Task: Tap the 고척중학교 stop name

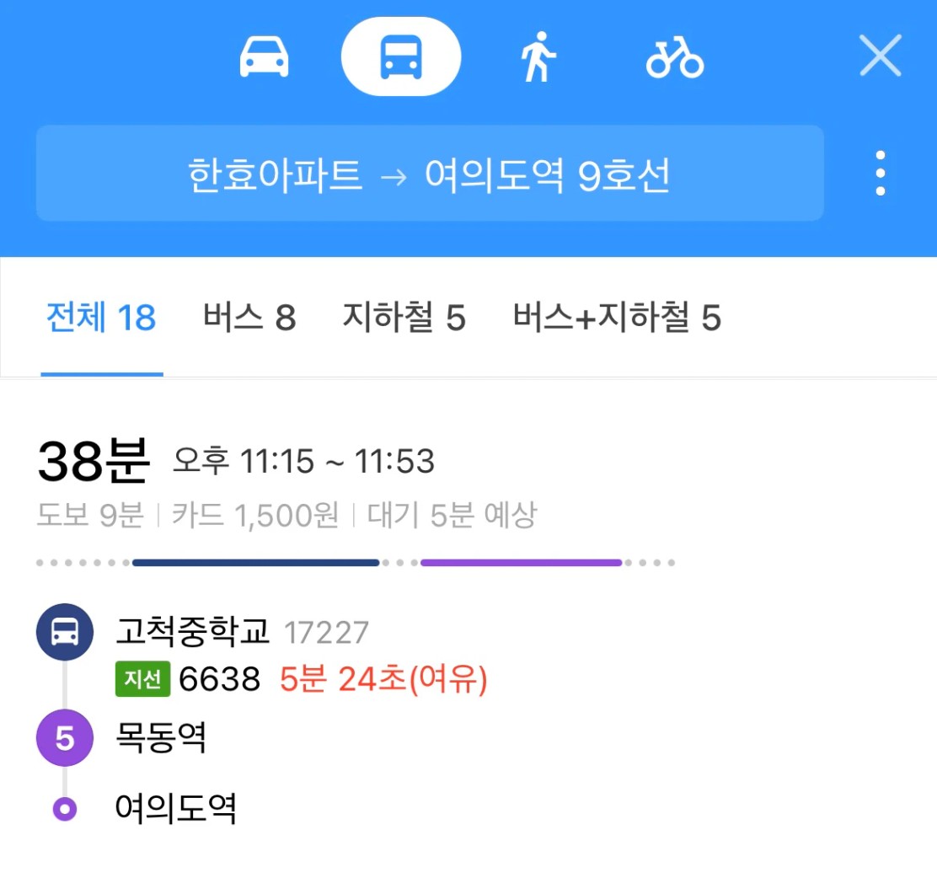Action: [192, 632]
